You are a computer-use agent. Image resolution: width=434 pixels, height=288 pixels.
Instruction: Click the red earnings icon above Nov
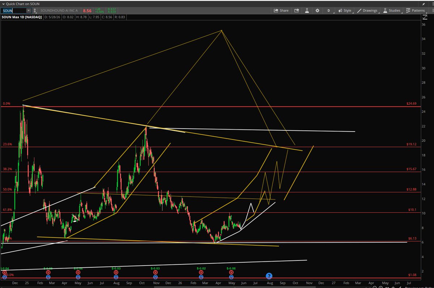click(155, 272)
